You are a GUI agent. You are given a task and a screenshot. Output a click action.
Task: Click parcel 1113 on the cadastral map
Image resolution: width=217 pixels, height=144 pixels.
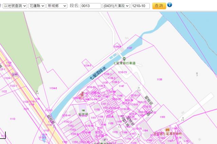pyautogui.click(x=13, y=119)
